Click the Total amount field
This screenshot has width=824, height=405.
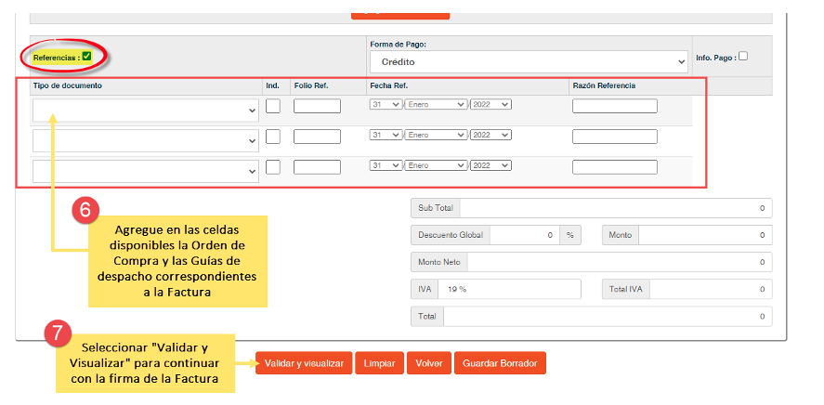(x=608, y=317)
